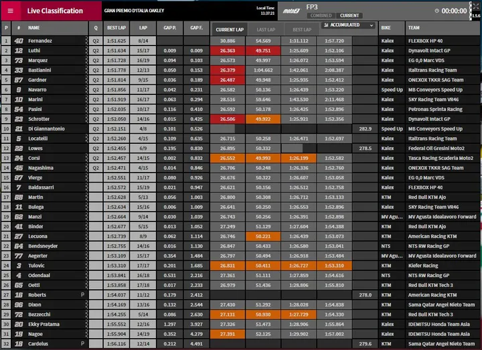
Task: Click the chequered flag on Marquez's row
Action: click(86, 60)
